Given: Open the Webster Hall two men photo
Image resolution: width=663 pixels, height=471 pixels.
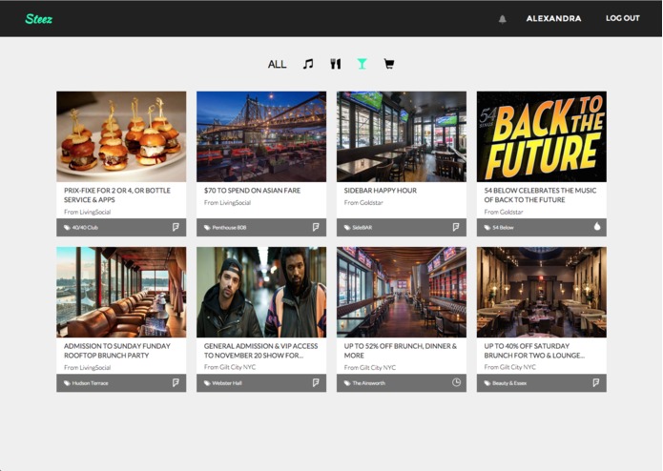Looking at the screenshot, I should click(x=261, y=293).
